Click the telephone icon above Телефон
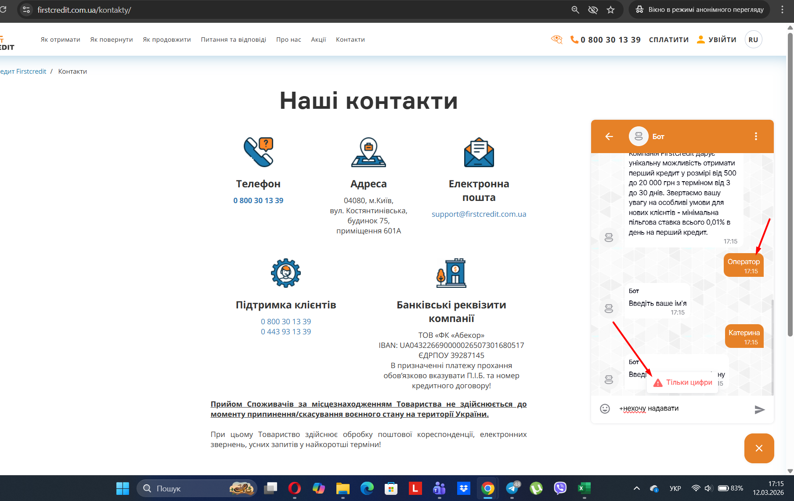This screenshot has height=501, width=794. coord(259,152)
